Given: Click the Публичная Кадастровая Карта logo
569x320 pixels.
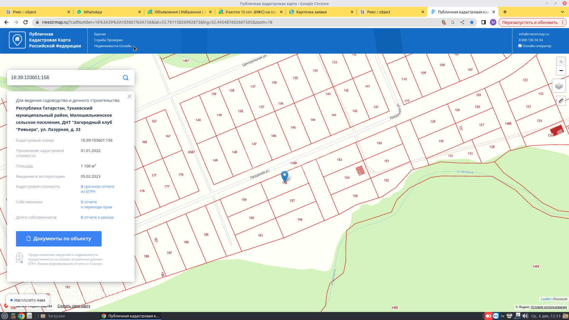Looking at the screenshot, I should point(17,40).
